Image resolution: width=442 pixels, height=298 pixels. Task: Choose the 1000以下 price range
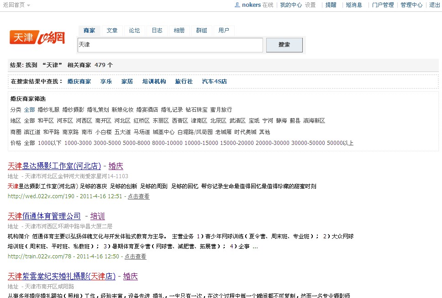coord(50,143)
